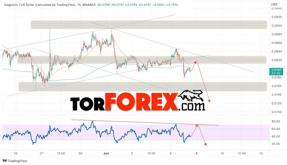Click the low value L0.0793
Screen dimensions: 287x165
pyautogui.click(x=131, y=5)
